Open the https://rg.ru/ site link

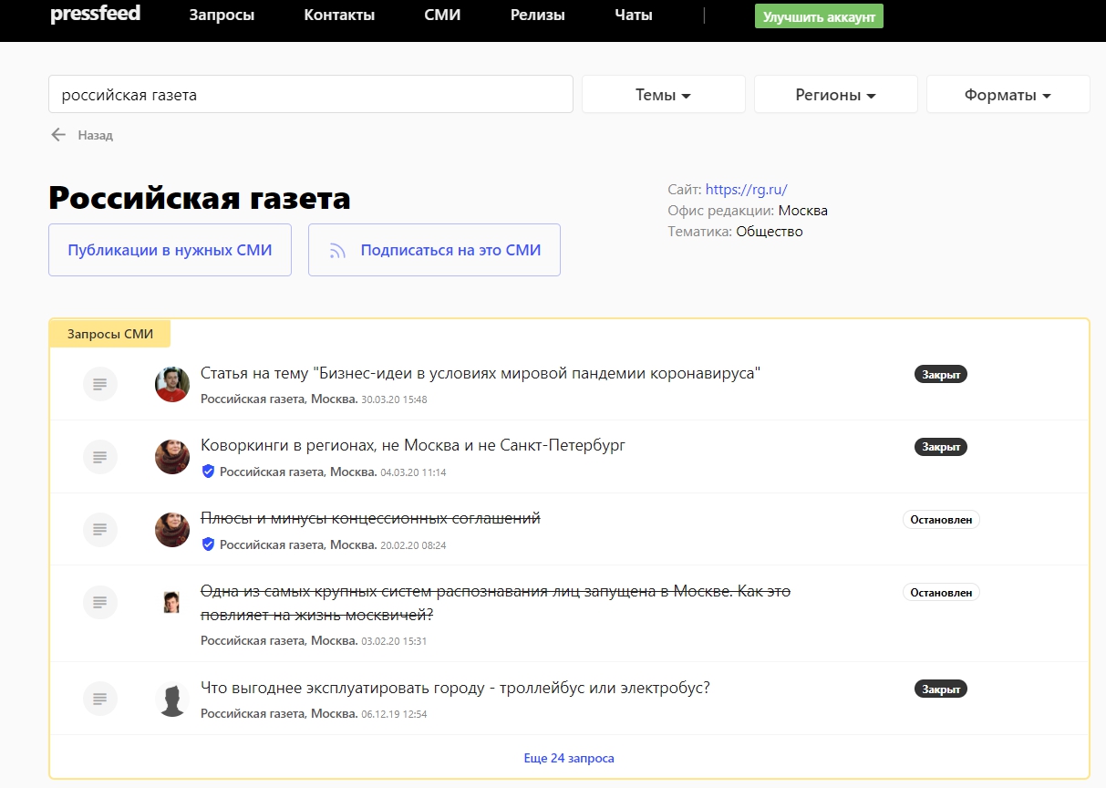(746, 190)
